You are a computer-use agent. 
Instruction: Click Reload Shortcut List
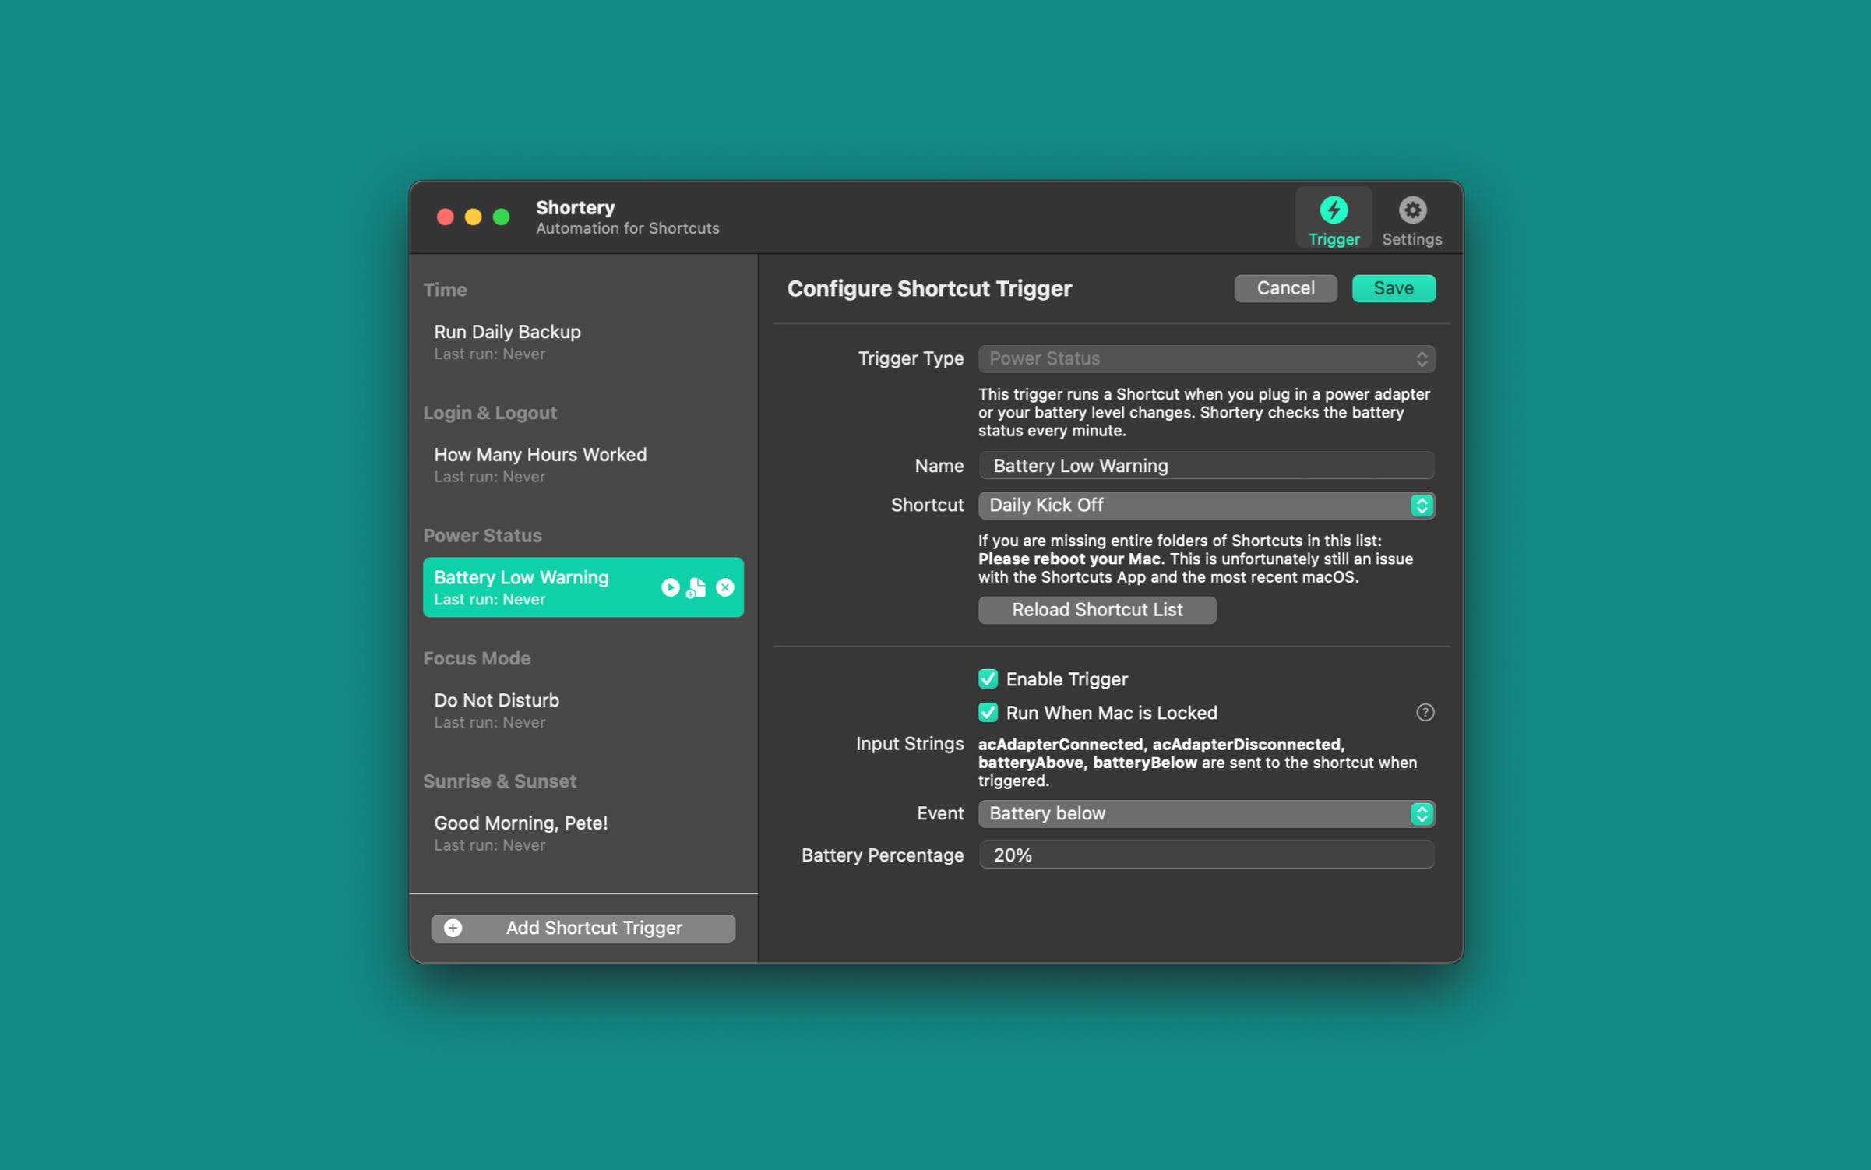tap(1097, 610)
